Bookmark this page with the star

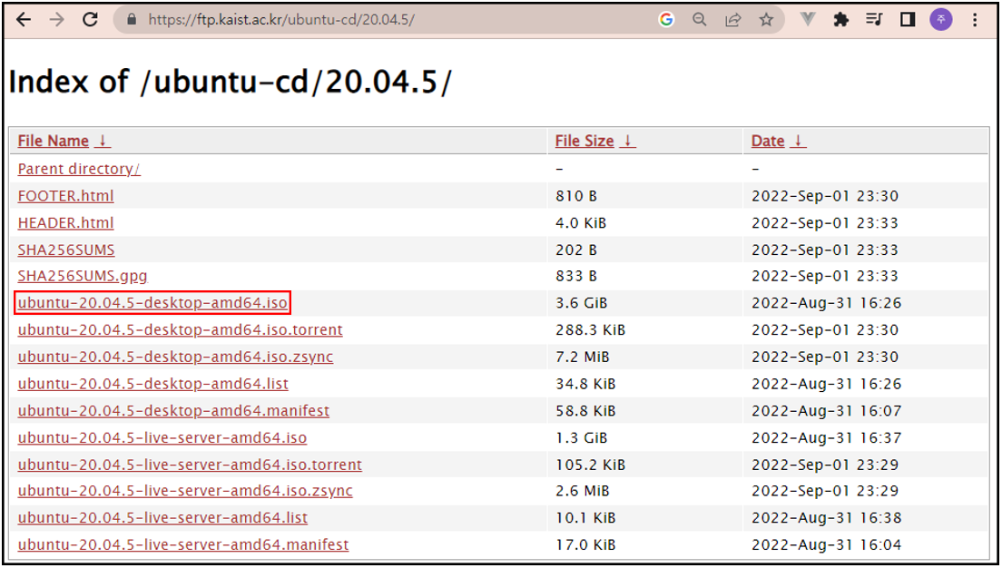click(766, 20)
